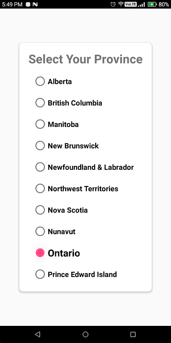Open recent apps square icon

pos(133,334)
